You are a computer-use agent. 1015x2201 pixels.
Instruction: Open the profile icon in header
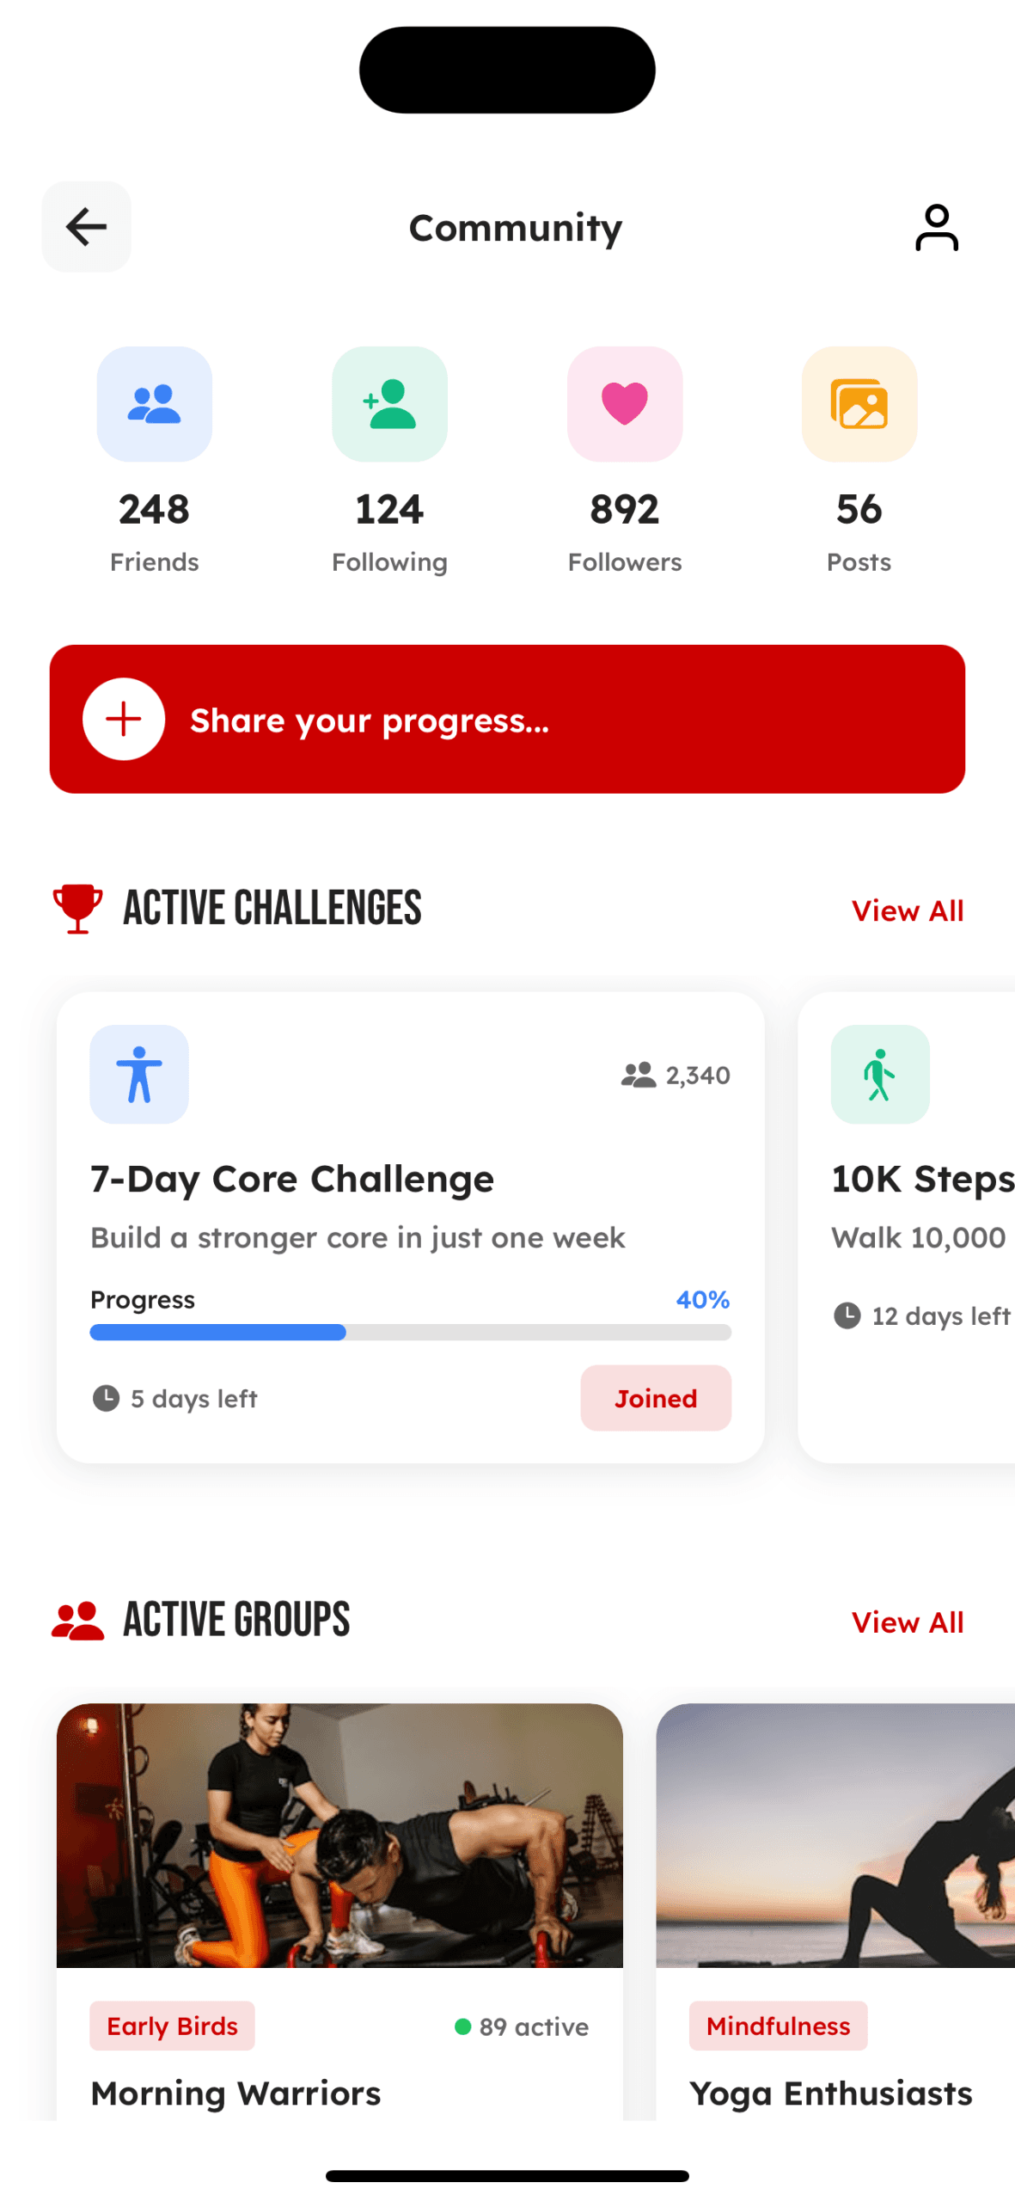pyautogui.click(x=936, y=227)
